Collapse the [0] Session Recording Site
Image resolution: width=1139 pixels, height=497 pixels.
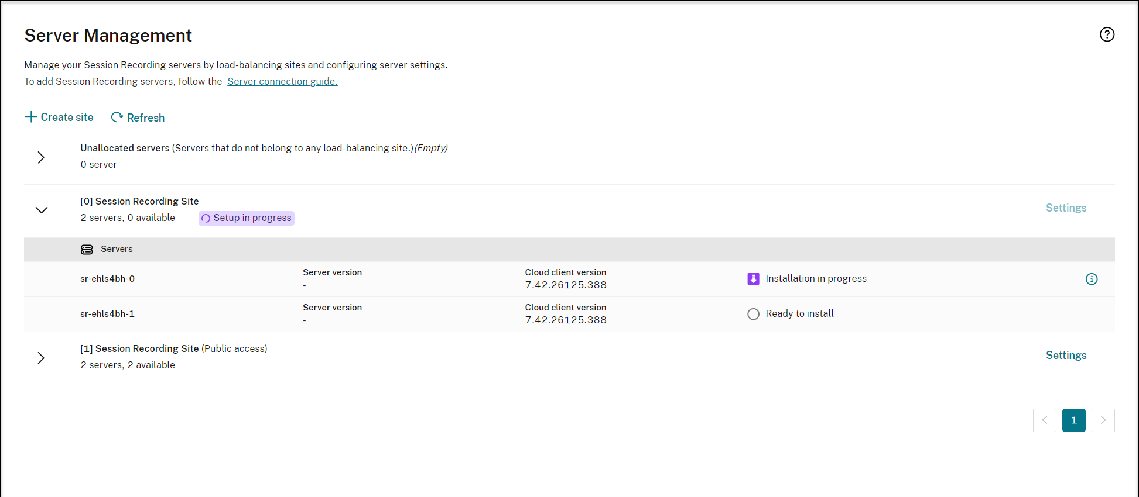pos(41,210)
